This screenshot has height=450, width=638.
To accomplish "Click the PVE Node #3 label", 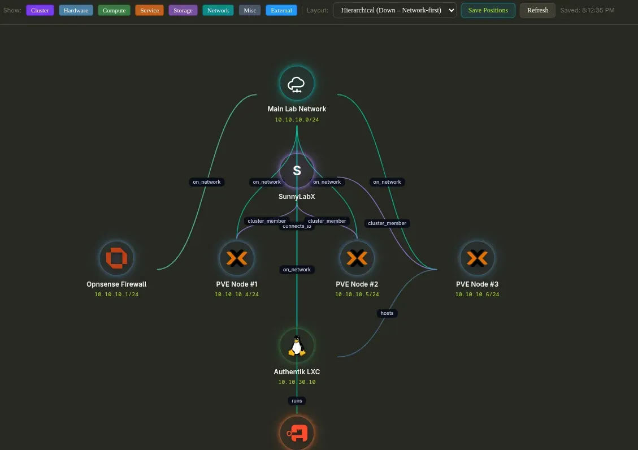I will pyautogui.click(x=478, y=284).
